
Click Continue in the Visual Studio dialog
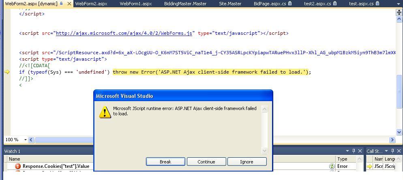206,162
